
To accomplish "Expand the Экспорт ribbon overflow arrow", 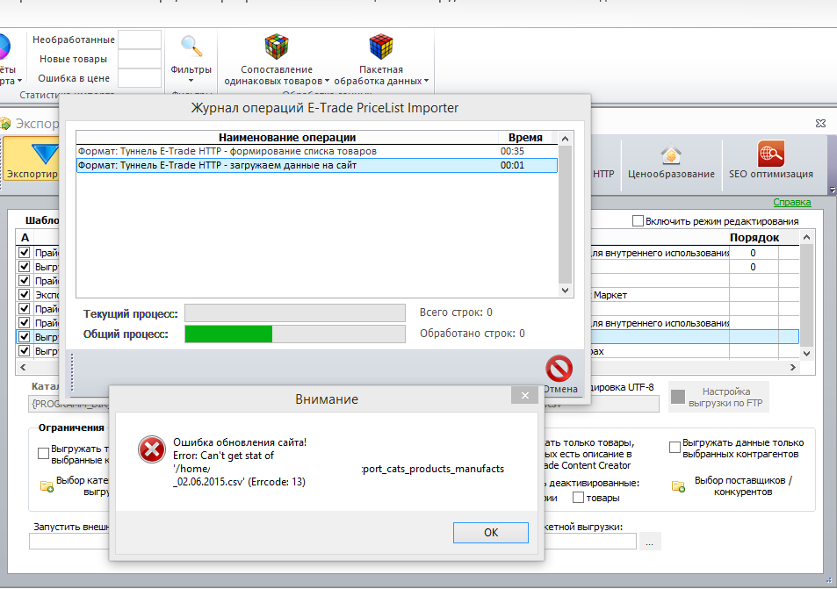I will click(833, 190).
